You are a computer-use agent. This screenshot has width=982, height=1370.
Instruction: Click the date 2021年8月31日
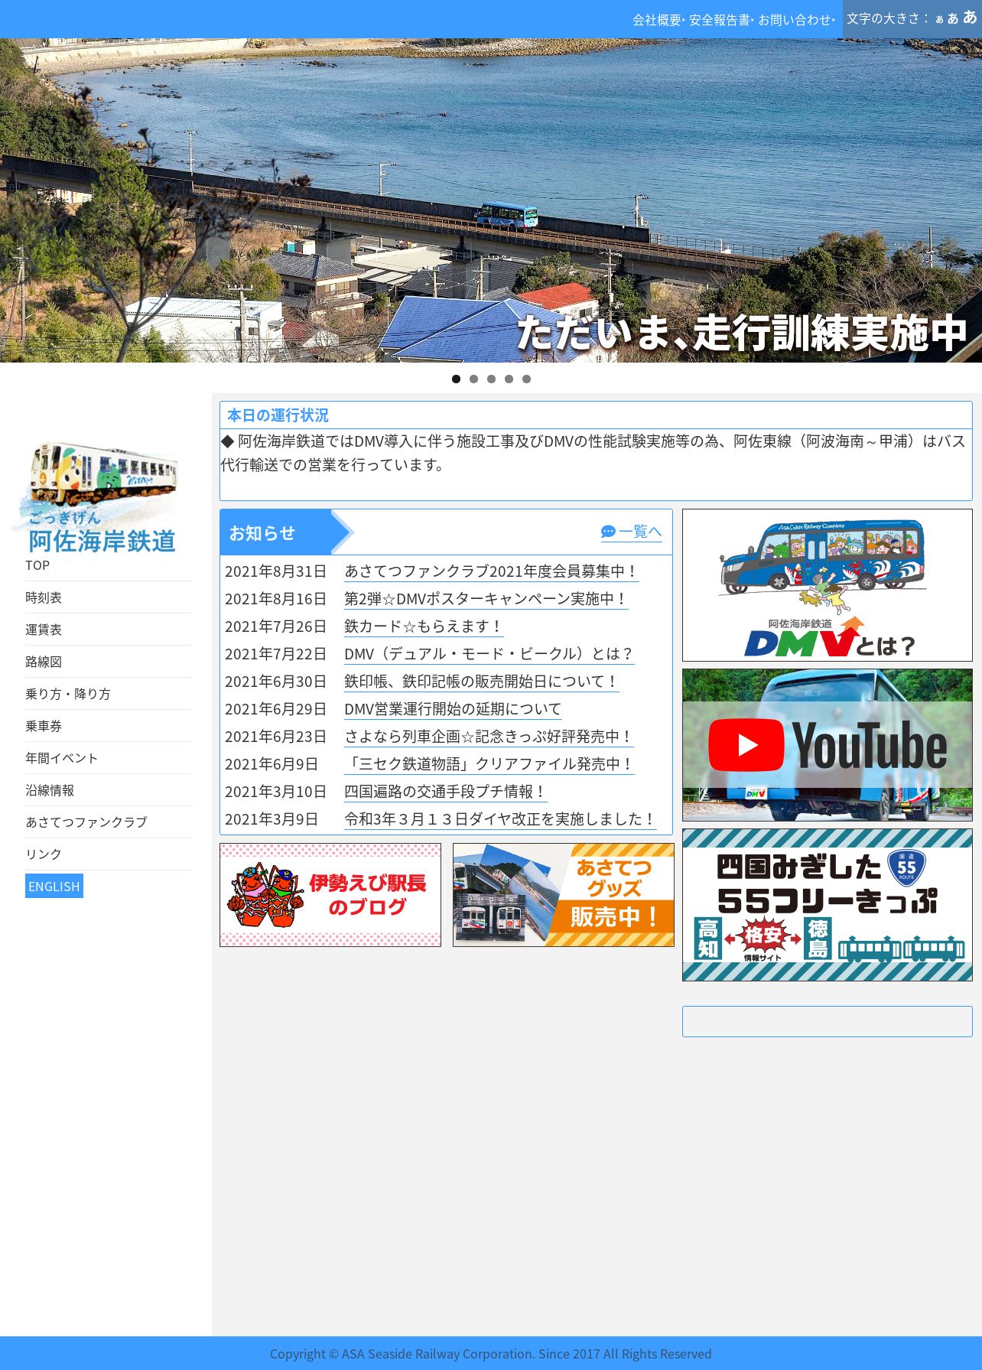pyautogui.click(x=275, y=571)
